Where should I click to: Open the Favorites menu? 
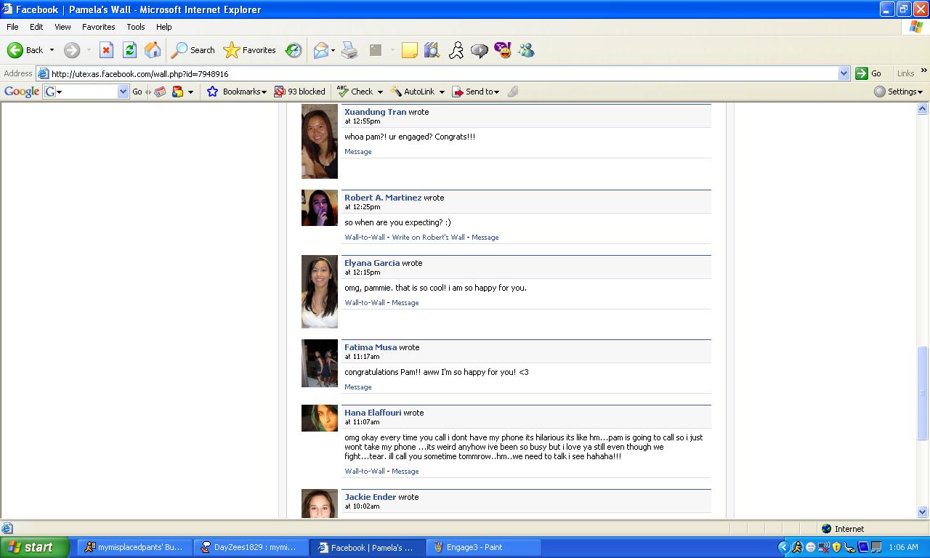point(99,27)
